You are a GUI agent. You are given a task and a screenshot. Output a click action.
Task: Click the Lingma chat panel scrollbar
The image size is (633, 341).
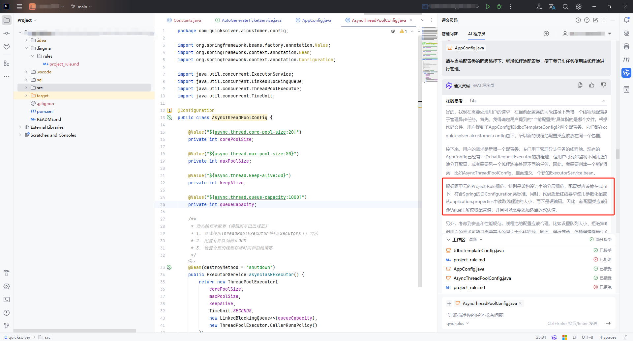pos(618,154)
